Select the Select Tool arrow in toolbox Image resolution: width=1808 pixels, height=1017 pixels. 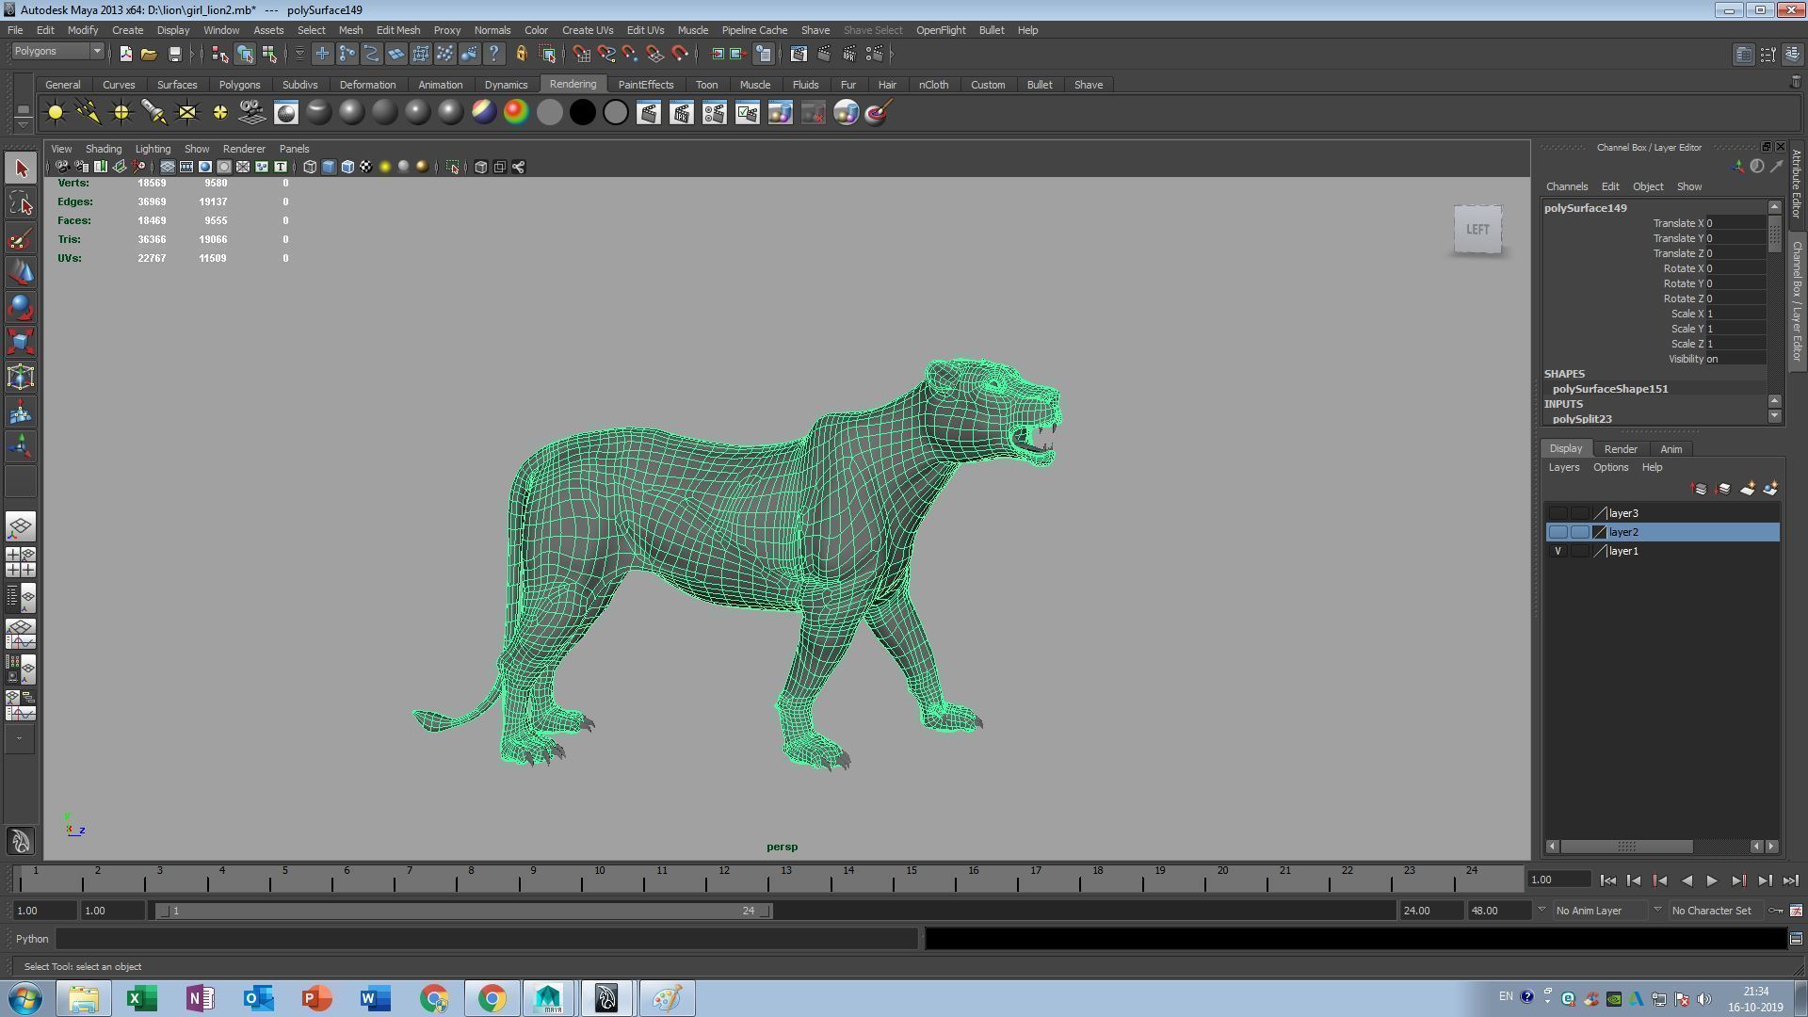[x=21, y=169]
